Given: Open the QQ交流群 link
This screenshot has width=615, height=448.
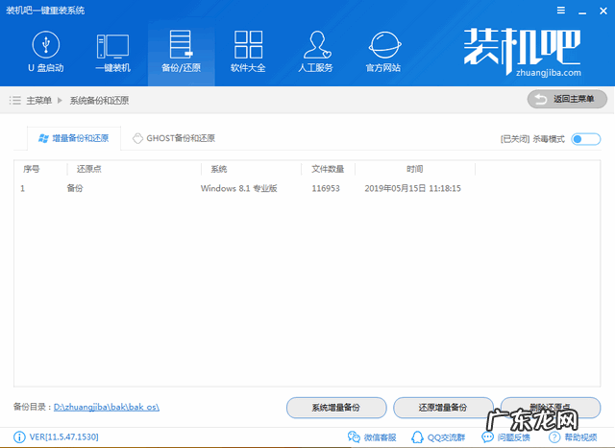Looking at the screenshot, I should (438, 437).
